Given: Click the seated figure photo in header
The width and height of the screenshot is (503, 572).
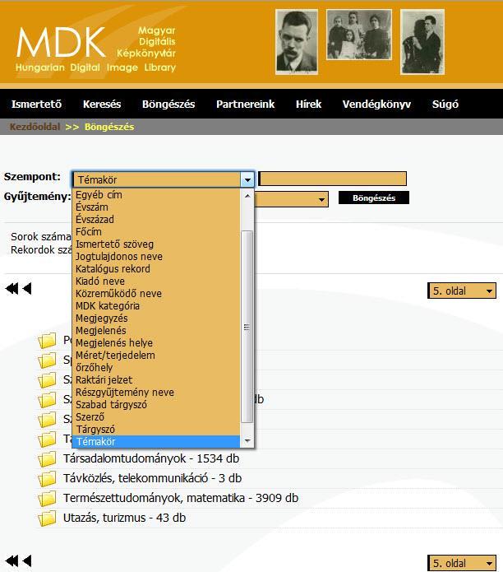Looking at the screenshot, I should (422, 42).
